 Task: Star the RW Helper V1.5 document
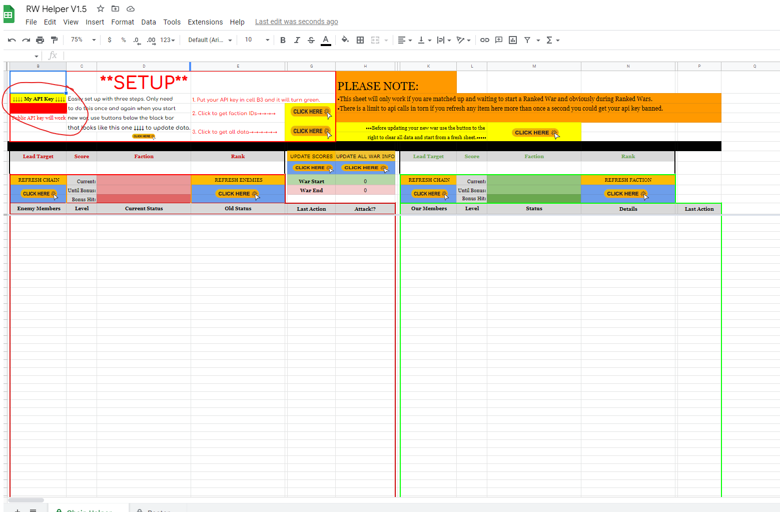(101, 9)
